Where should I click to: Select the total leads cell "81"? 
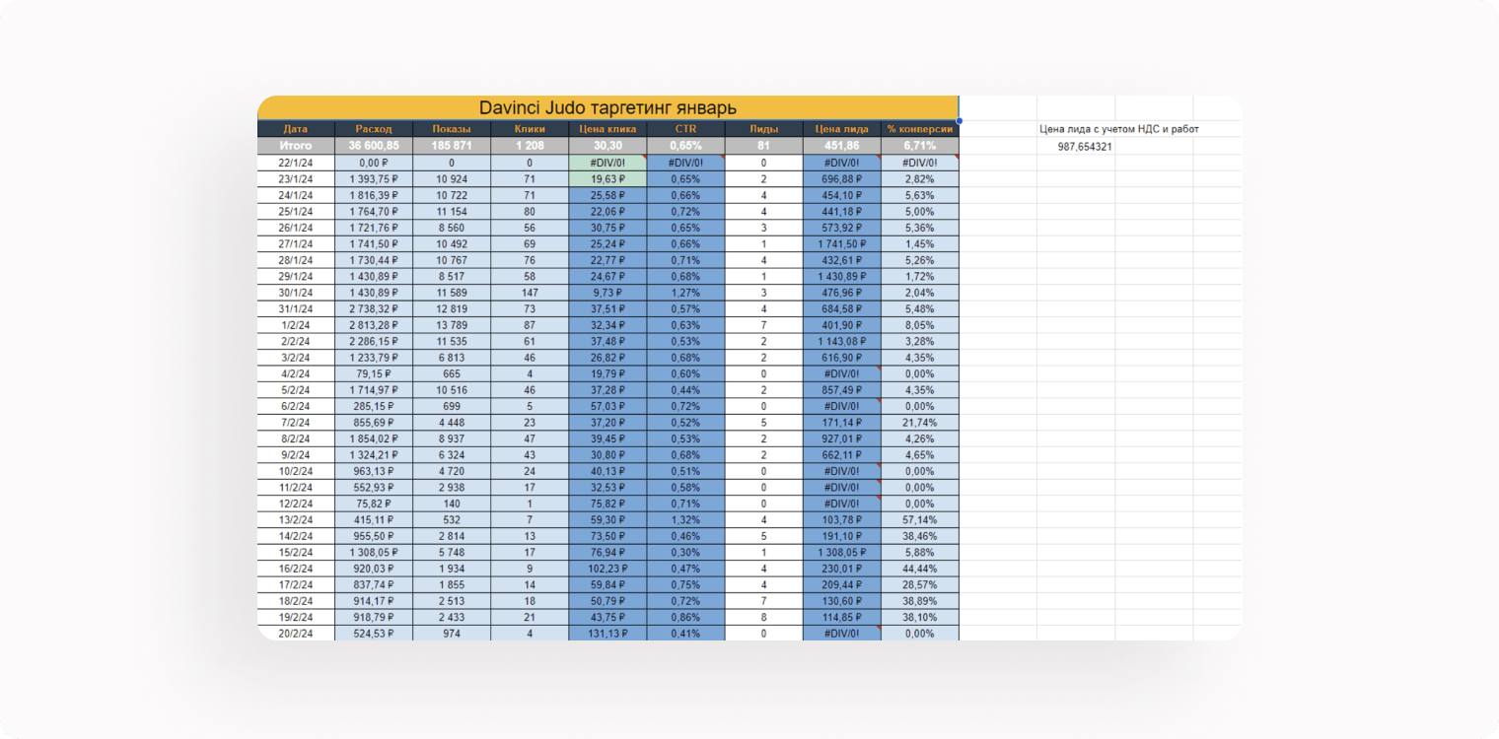pos(764,146)
